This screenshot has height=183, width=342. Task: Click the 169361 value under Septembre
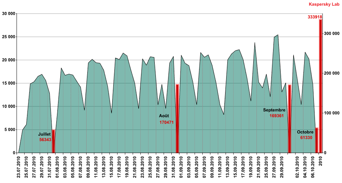click(x=277, y=116)
